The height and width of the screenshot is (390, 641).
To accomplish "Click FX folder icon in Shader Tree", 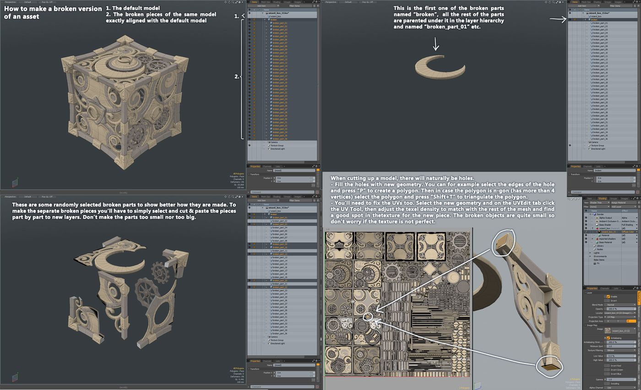I will [595, 263].
